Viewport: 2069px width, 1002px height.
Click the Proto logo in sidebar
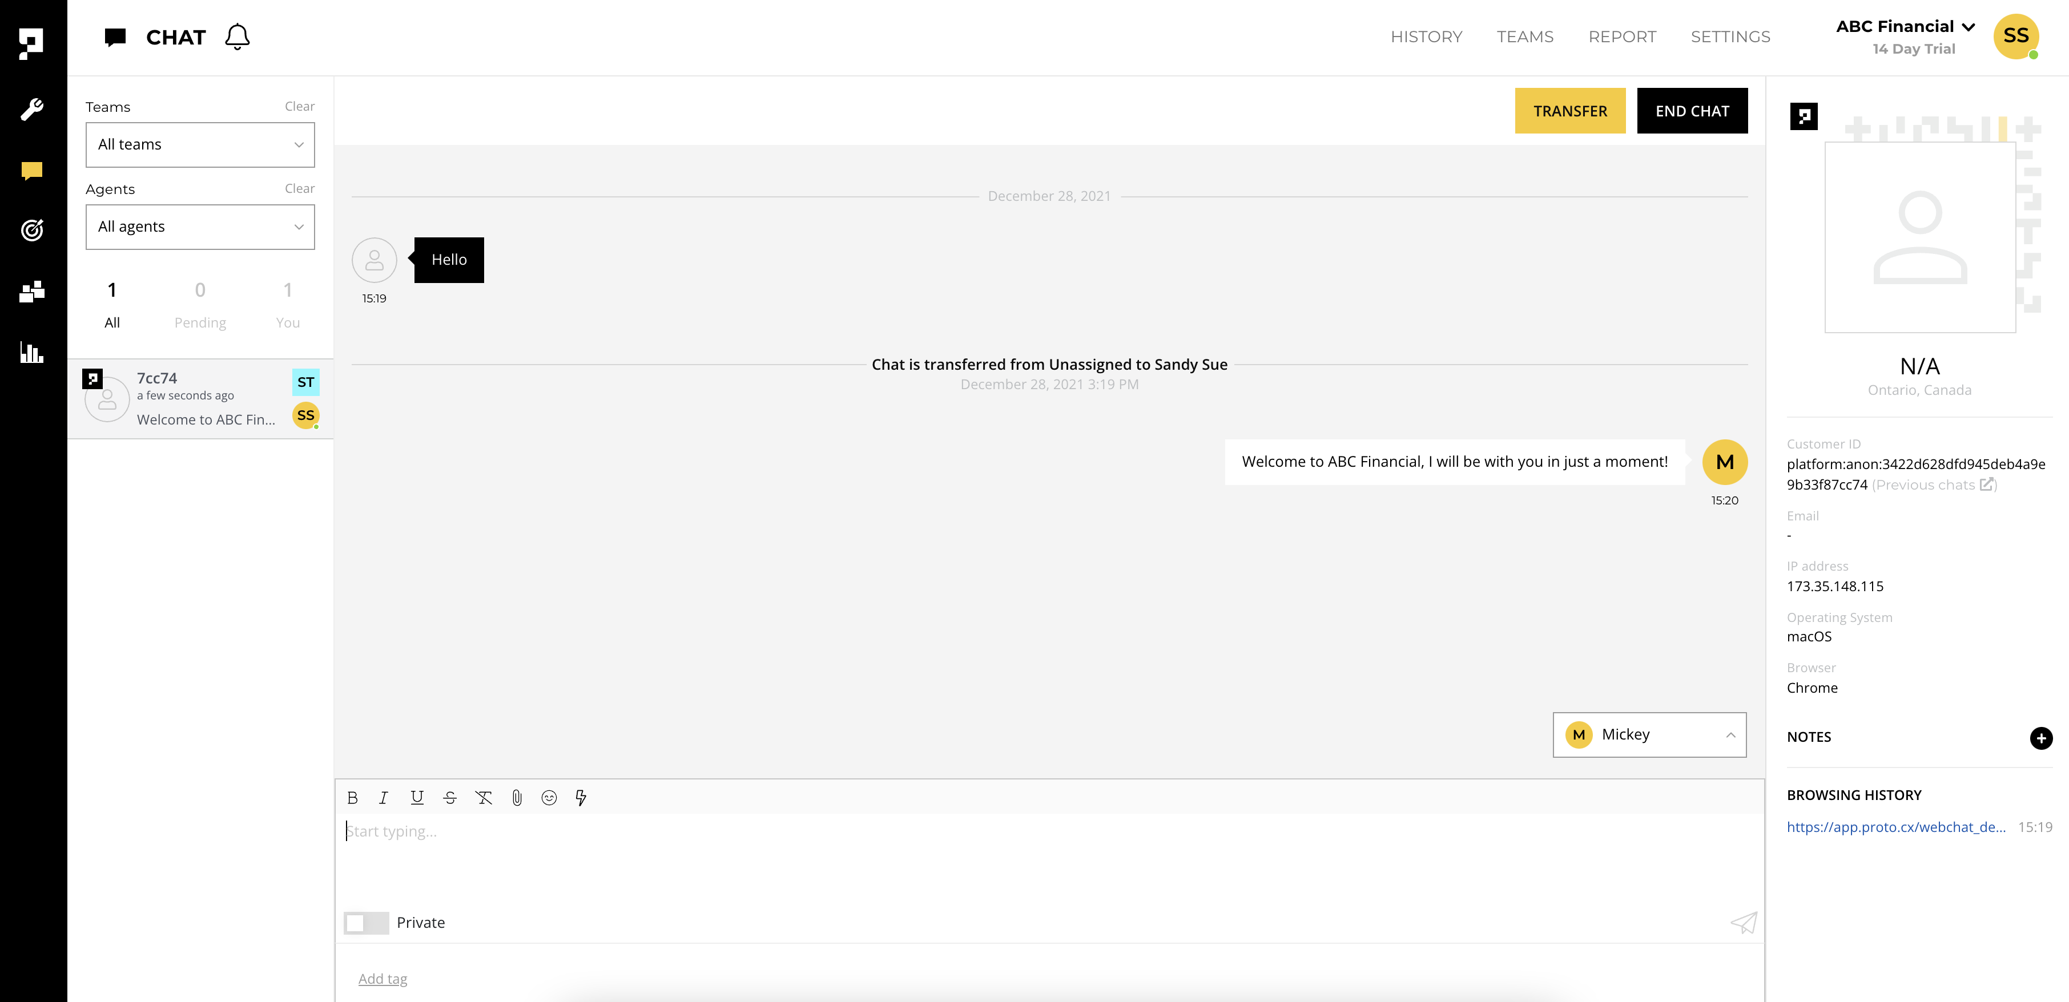coord(31,43)
